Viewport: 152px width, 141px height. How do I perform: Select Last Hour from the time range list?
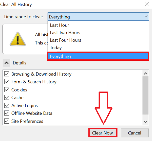point(98,25)
